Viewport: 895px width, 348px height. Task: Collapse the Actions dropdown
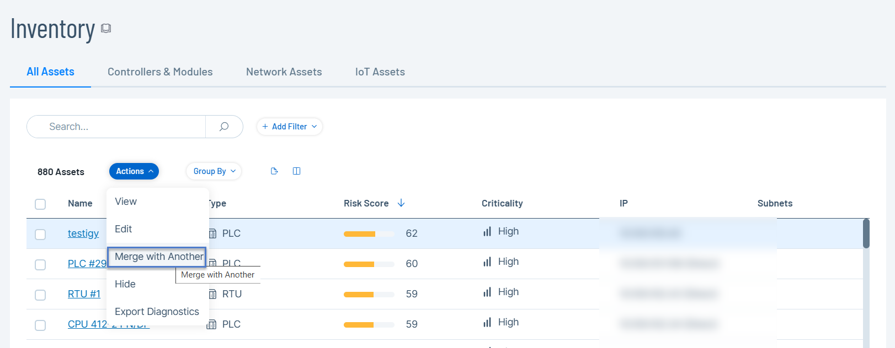click(134, 171)
